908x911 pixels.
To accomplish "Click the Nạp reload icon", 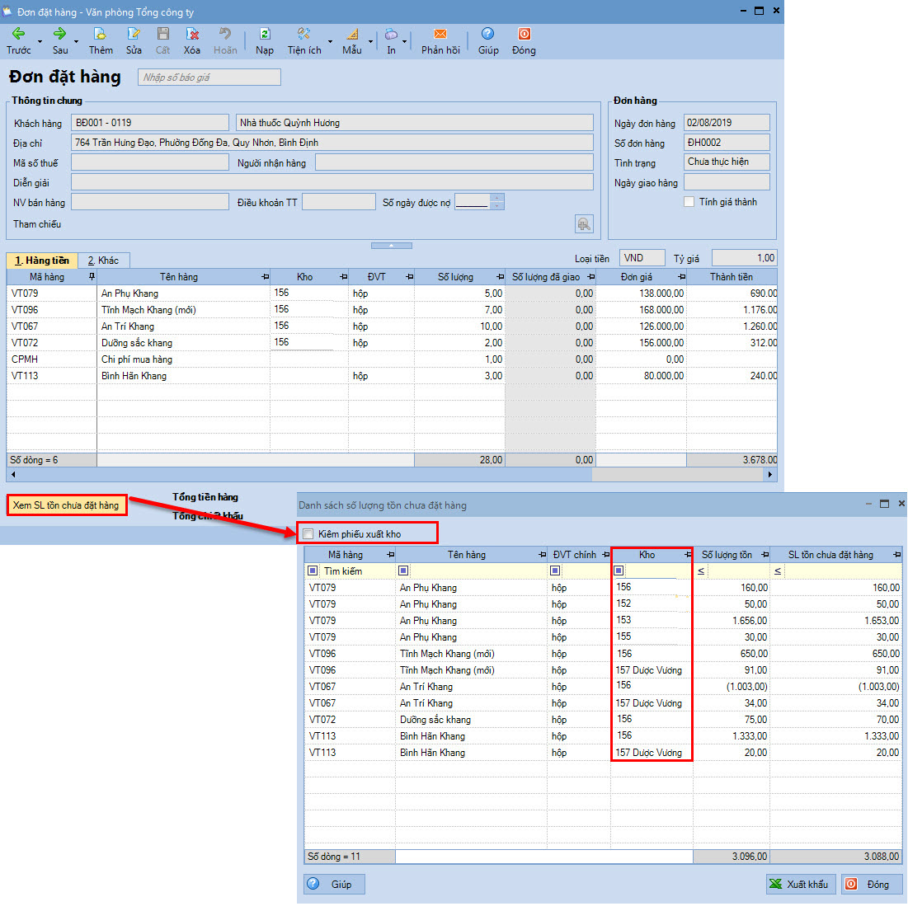I will click(x=265, y=35).
